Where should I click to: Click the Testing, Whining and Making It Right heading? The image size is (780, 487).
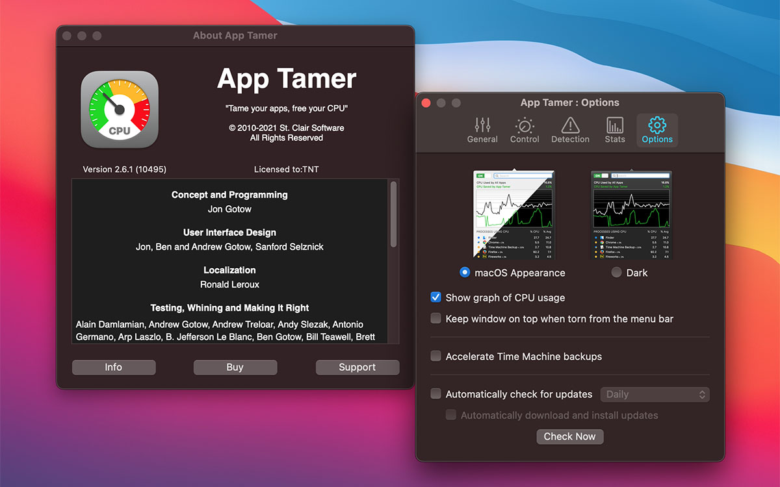click(229, 308)
